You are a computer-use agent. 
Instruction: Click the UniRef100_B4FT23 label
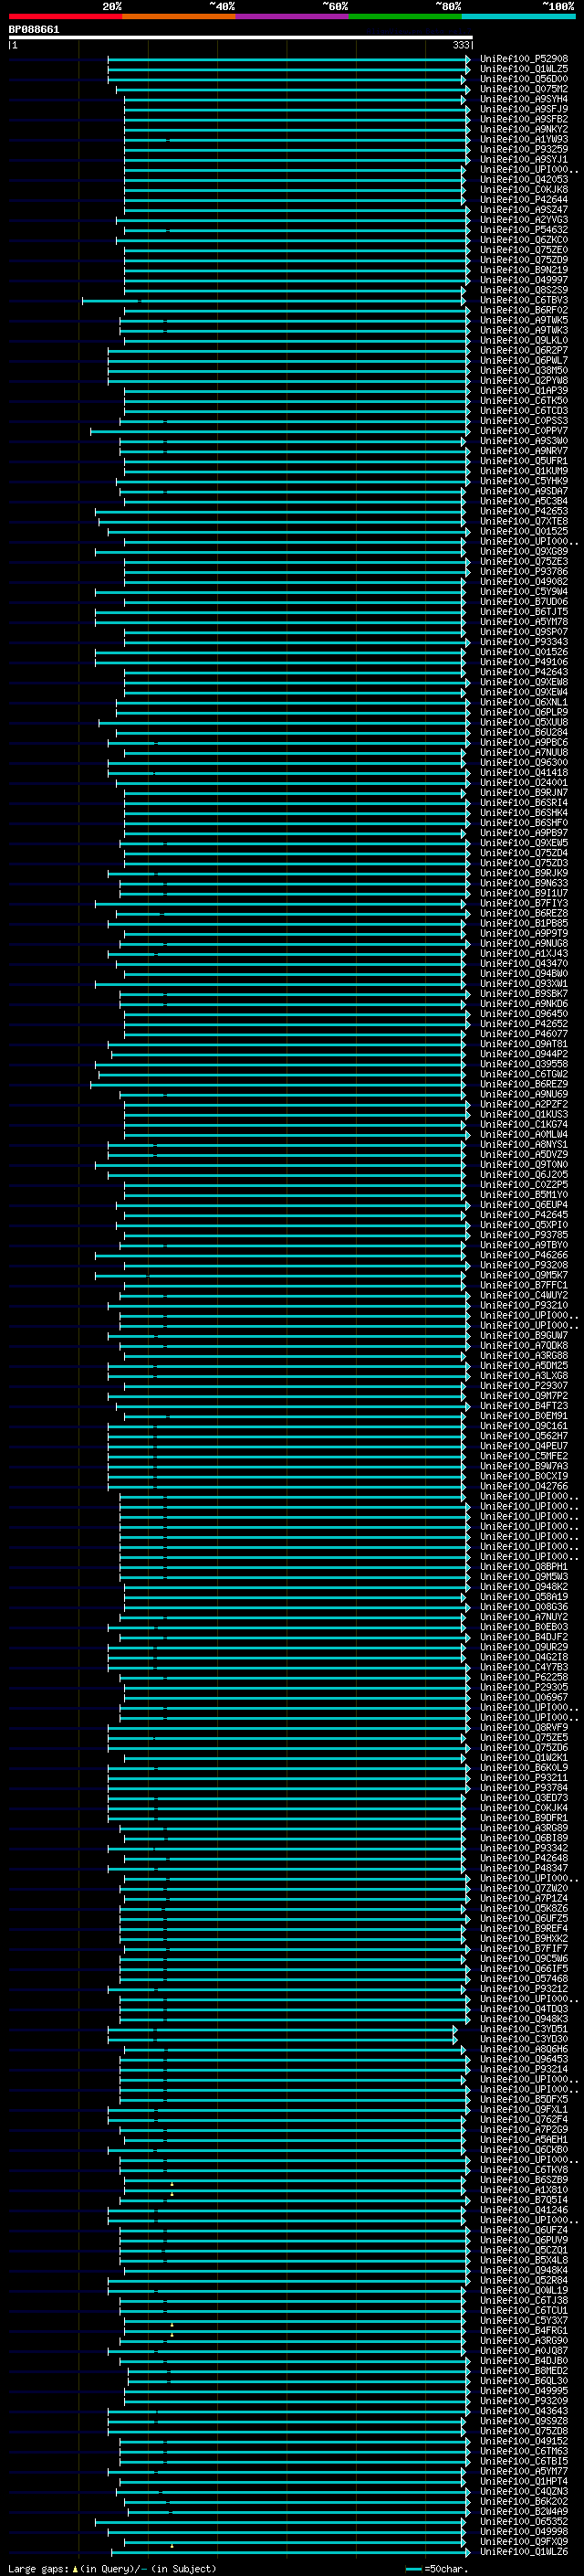click(x=524, y=1406)
